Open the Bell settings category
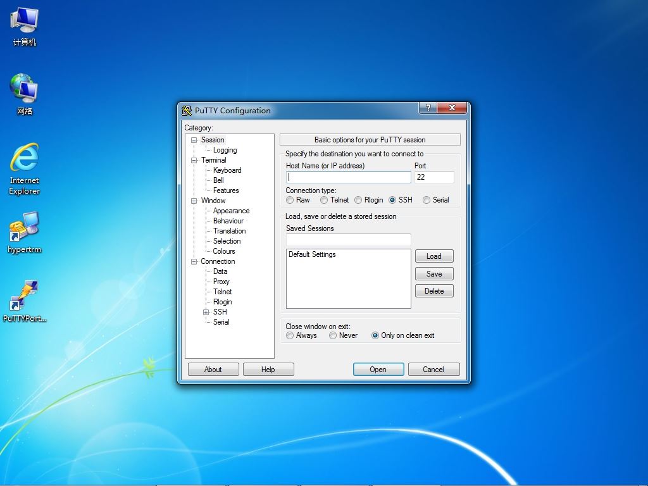 point(218,180)
